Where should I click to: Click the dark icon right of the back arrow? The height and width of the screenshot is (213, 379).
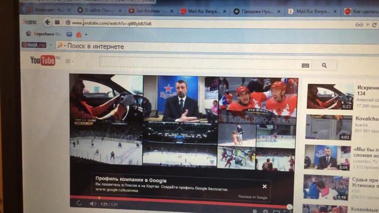coord(57,22)
